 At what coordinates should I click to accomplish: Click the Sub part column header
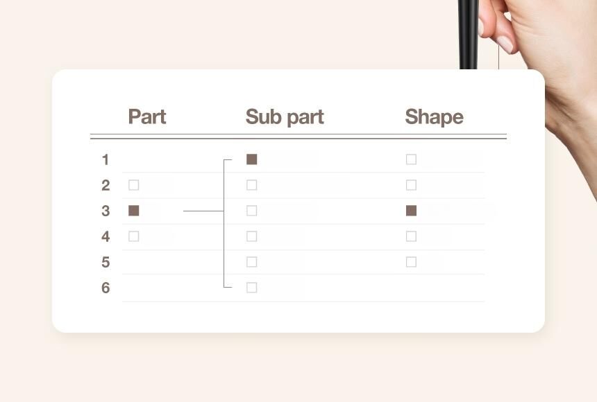285,117
